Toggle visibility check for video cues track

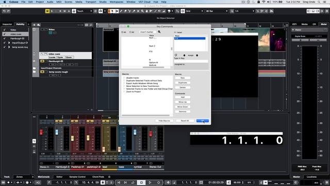4,34
